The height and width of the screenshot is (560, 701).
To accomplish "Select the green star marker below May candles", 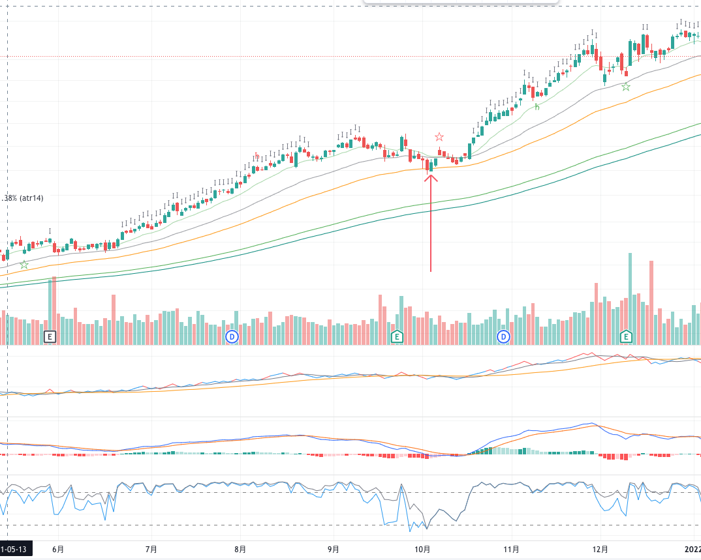I will [23, 265].
